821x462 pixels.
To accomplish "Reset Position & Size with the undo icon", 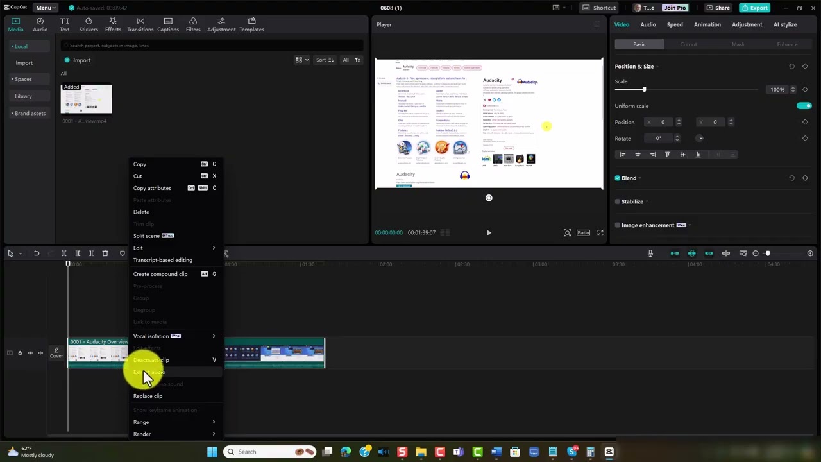I will [791, 67].
